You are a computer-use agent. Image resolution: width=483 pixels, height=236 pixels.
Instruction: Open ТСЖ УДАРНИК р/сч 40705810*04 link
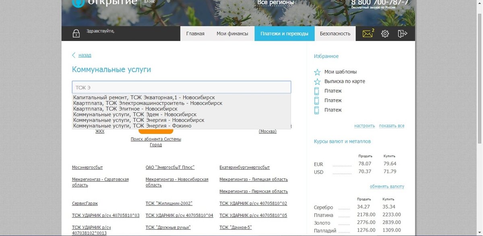point(180,215)
